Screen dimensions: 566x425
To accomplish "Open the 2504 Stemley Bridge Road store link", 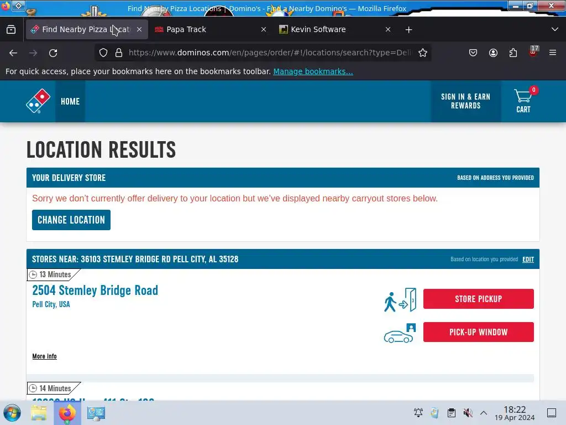I will [x=95, y=290].
